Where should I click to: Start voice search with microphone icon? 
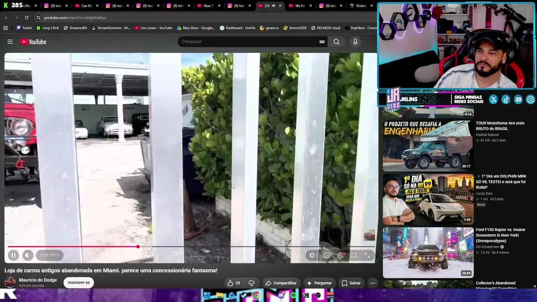(355, 42)
